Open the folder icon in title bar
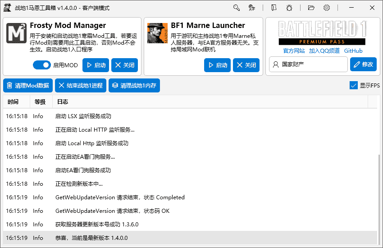 pos(311,8)
